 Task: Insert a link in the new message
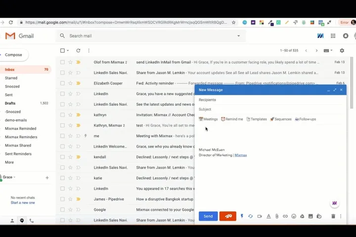point(285,216)
